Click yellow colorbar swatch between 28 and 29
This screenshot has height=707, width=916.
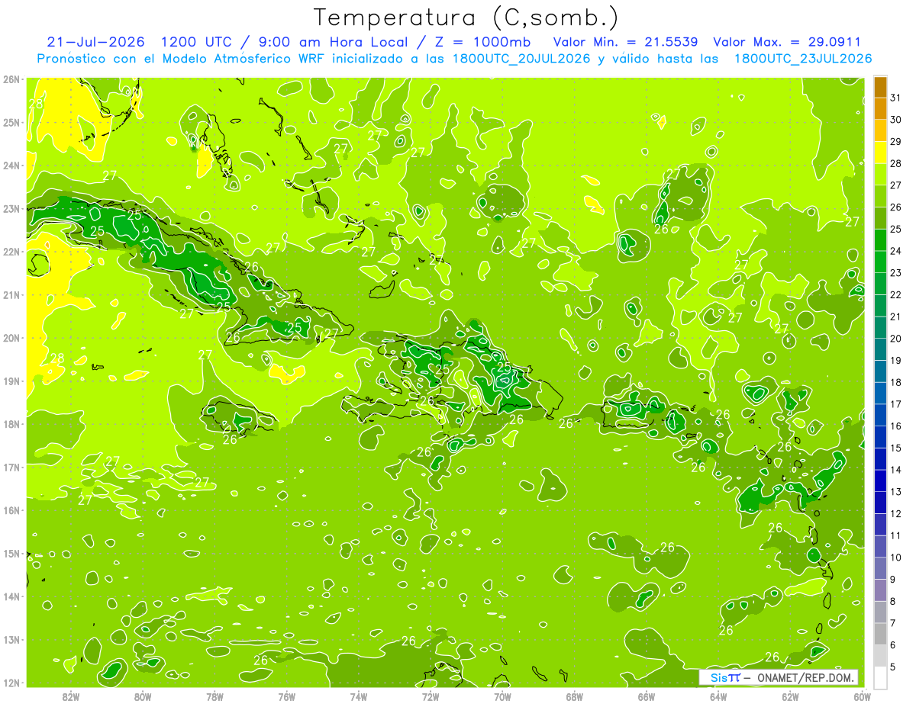click(x=880, y=153)
